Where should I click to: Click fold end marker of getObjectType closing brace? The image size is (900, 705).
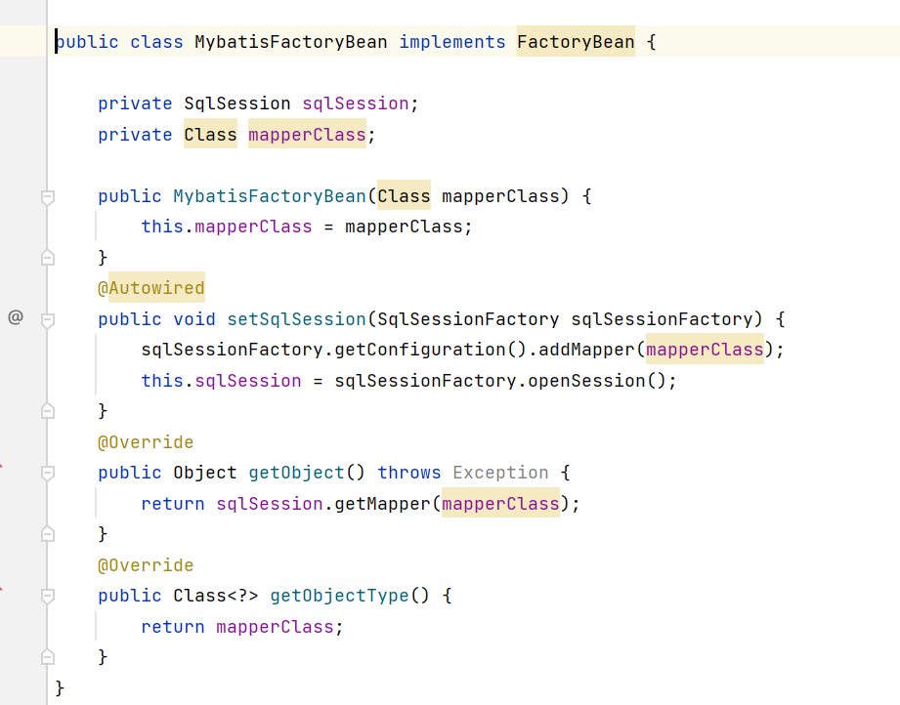[47, 657]
